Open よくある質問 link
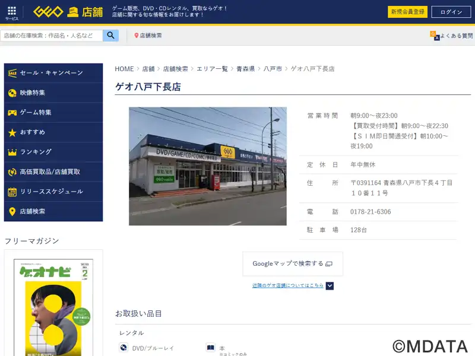This screenshot has height=356, width=475. point(456,36)
